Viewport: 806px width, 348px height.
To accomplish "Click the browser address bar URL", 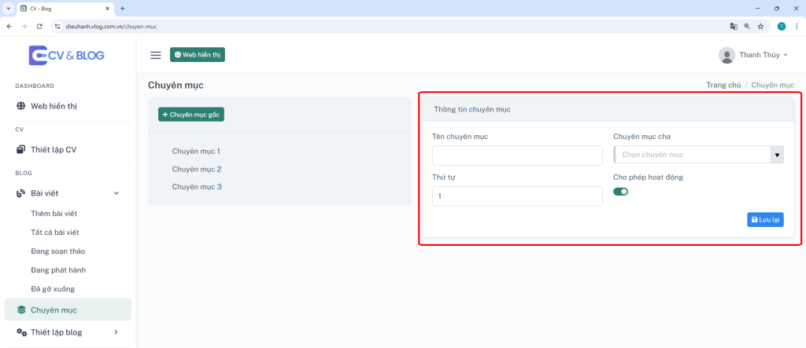I will pyautogui.click(x=111, y=26).
